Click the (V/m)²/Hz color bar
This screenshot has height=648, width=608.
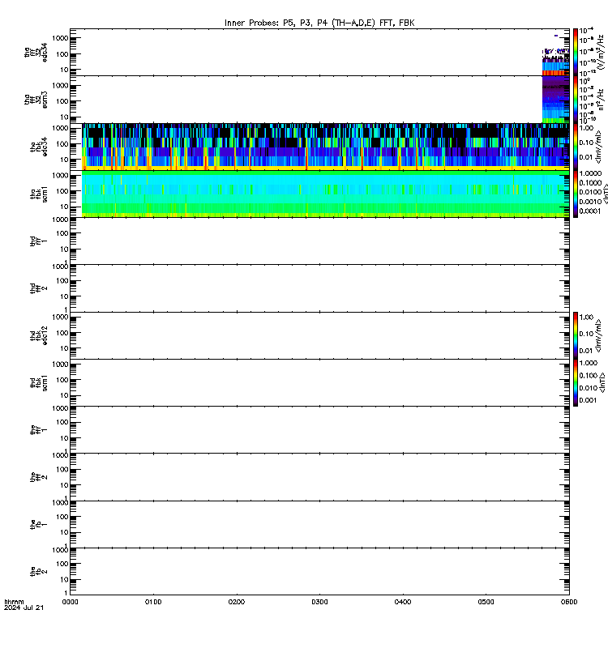576,52
